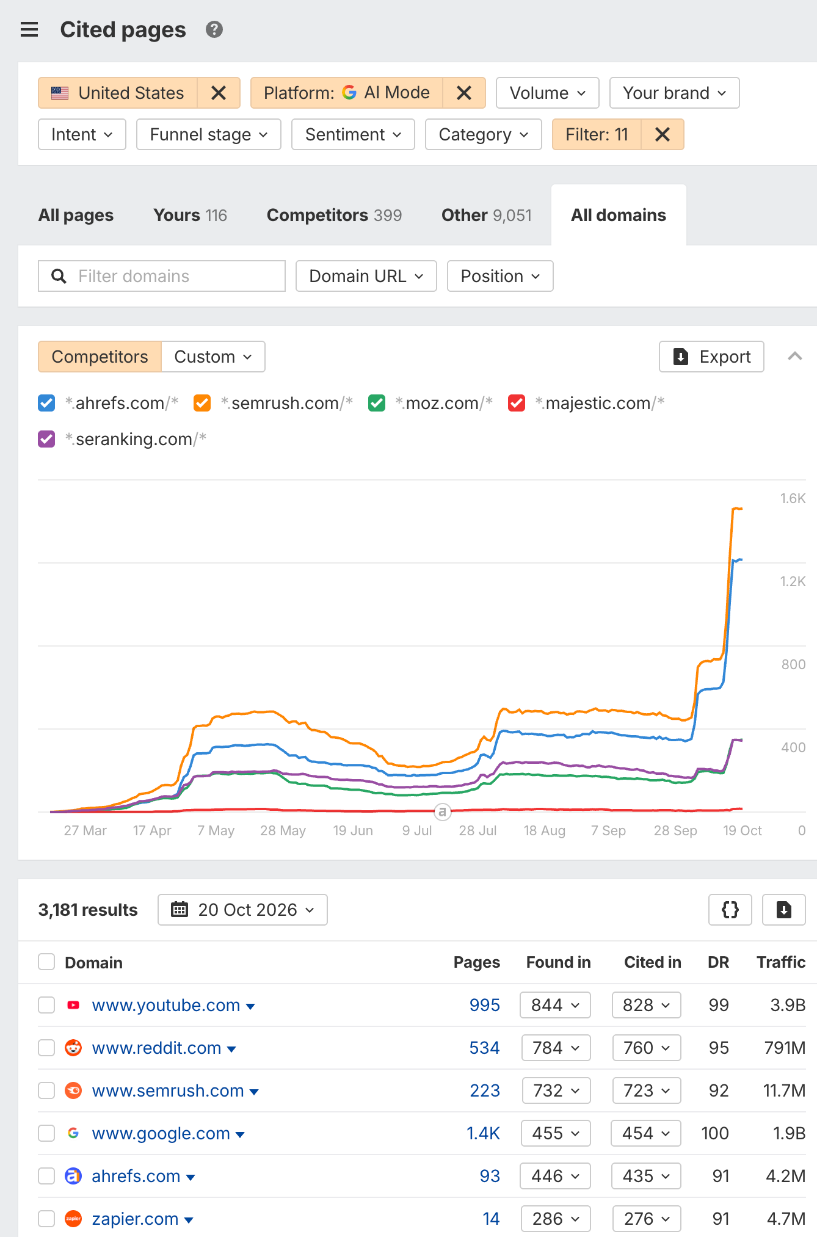Click the Semrush favicon icon
This screenshot has width=817, height=1237.
73,1090
